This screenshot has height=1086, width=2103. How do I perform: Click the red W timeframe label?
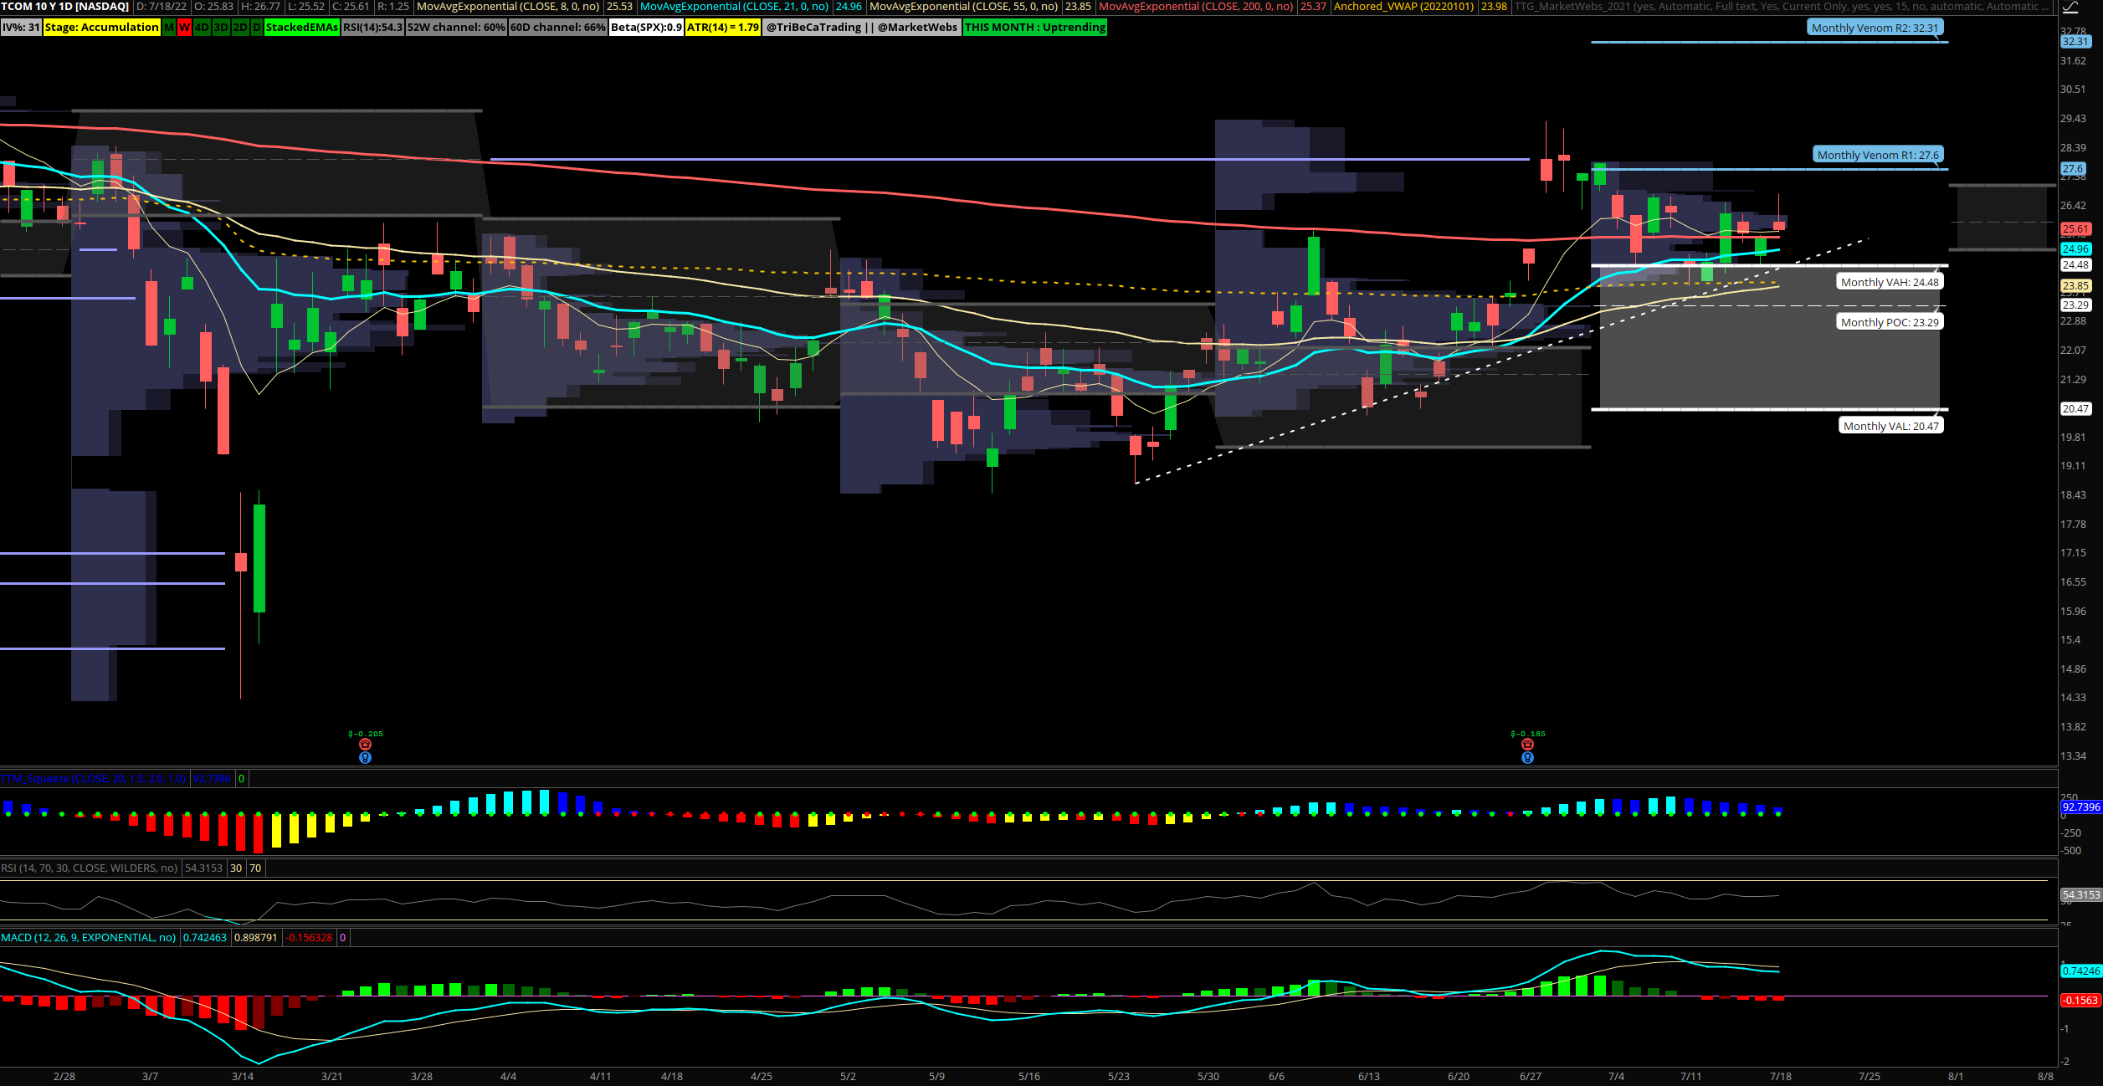(x=184, y=27)
